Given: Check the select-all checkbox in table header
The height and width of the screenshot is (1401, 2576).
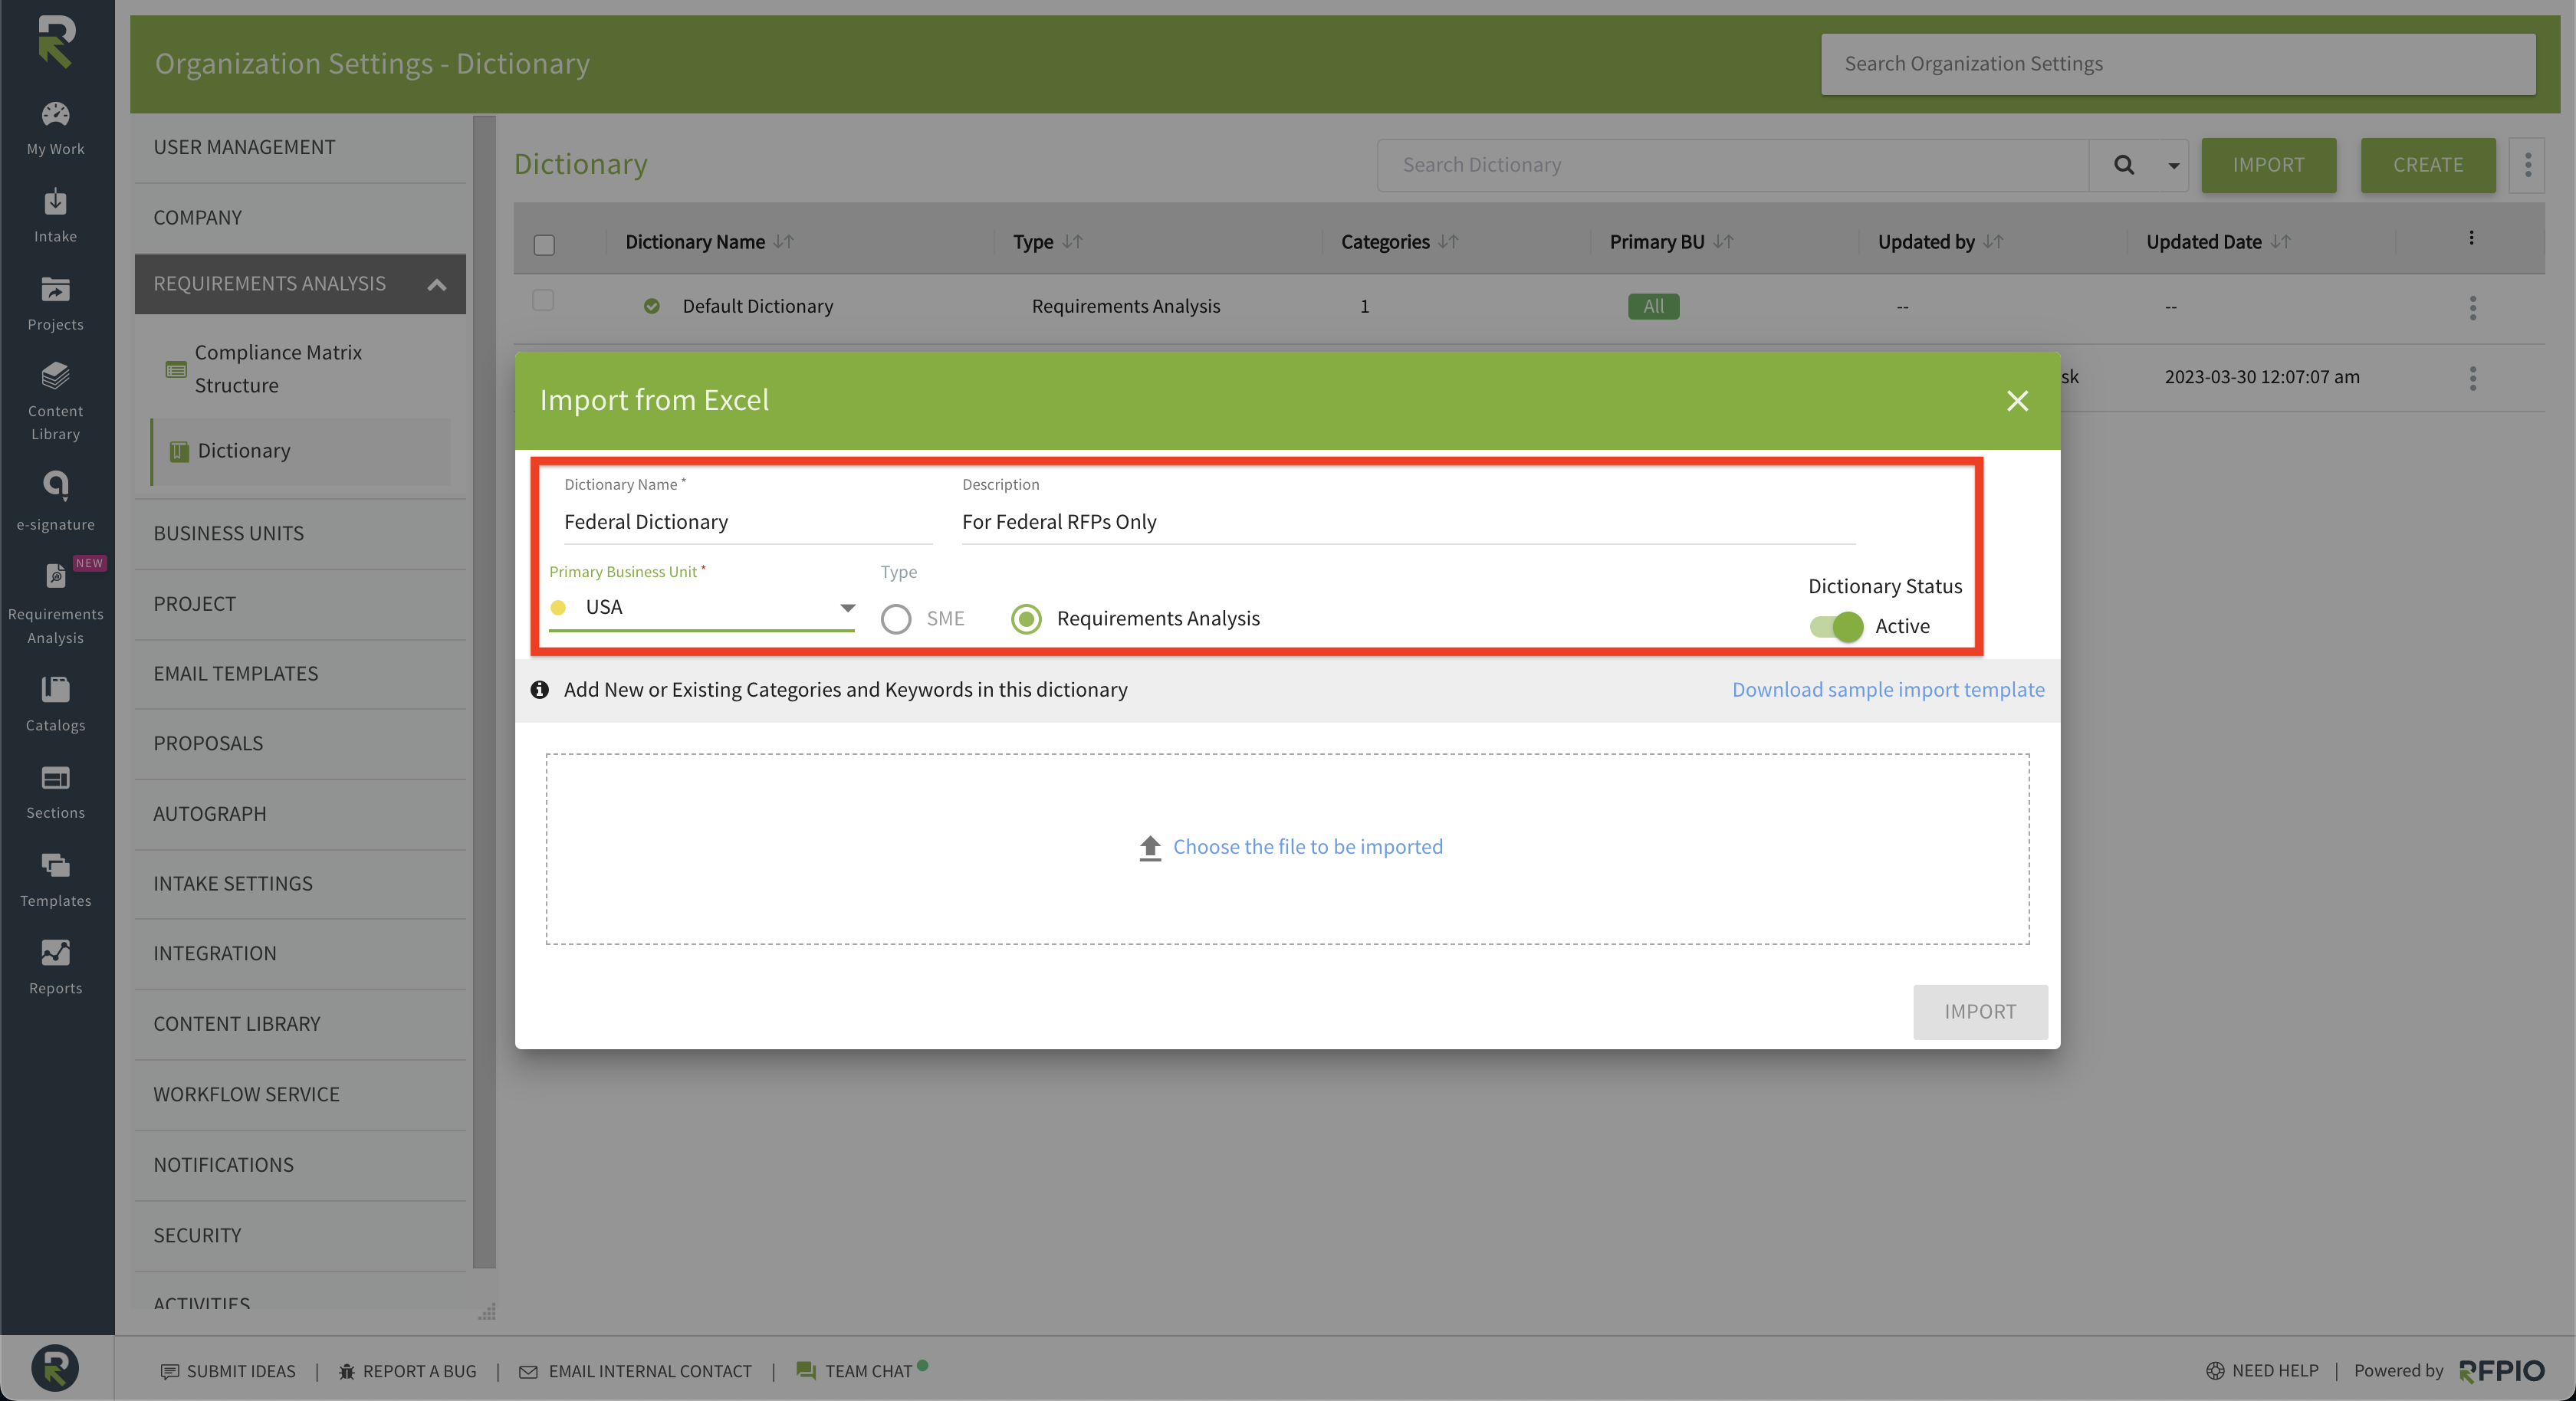Looking at the screenshot, I should [x=544, y=245].
